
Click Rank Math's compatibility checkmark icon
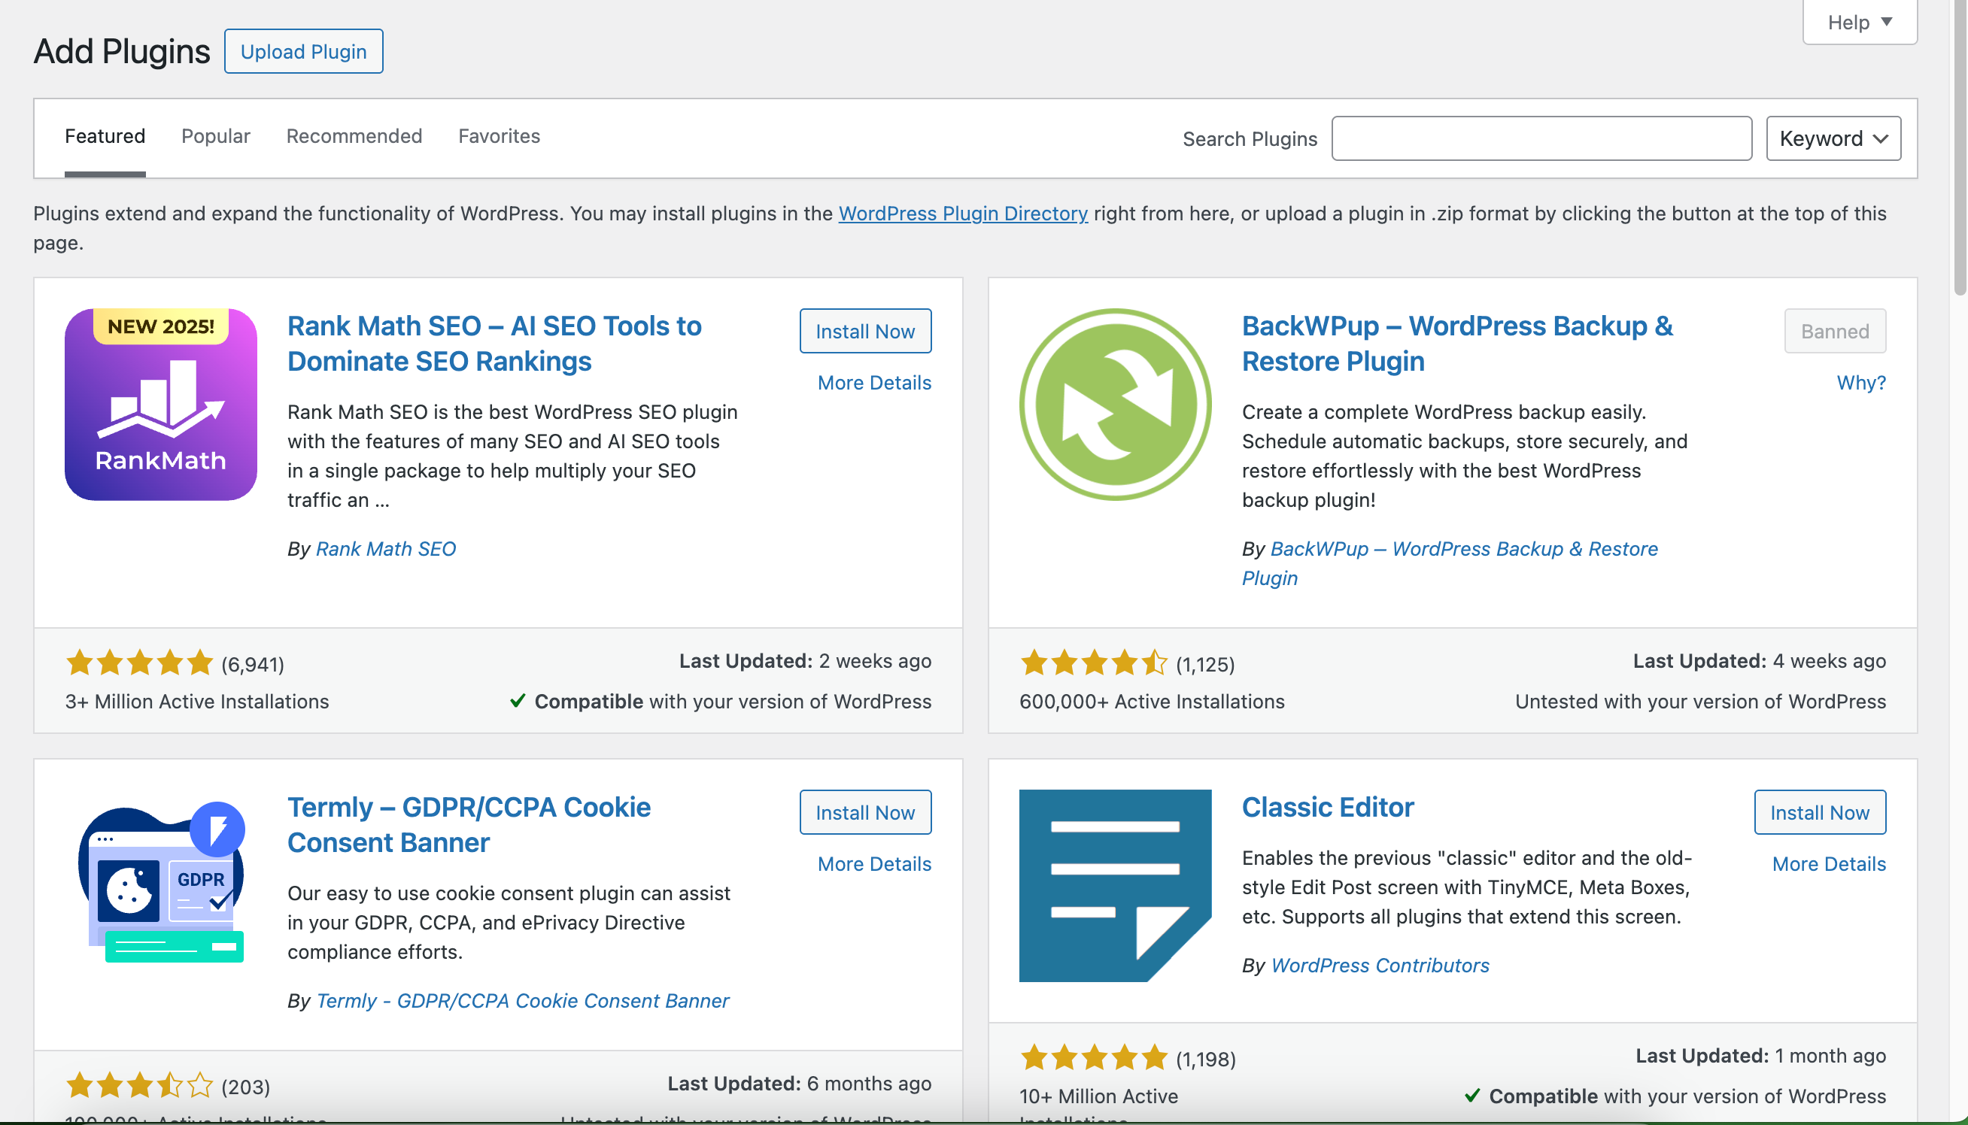pos(517,701)
